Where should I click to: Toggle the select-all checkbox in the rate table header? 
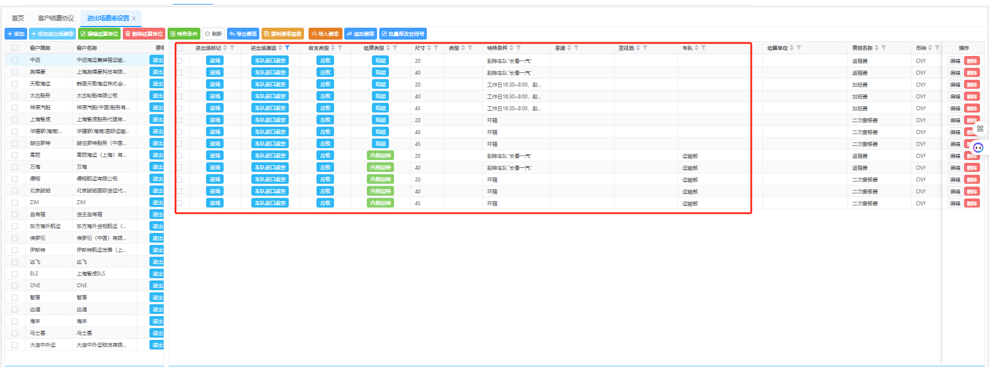pos(179,48)
